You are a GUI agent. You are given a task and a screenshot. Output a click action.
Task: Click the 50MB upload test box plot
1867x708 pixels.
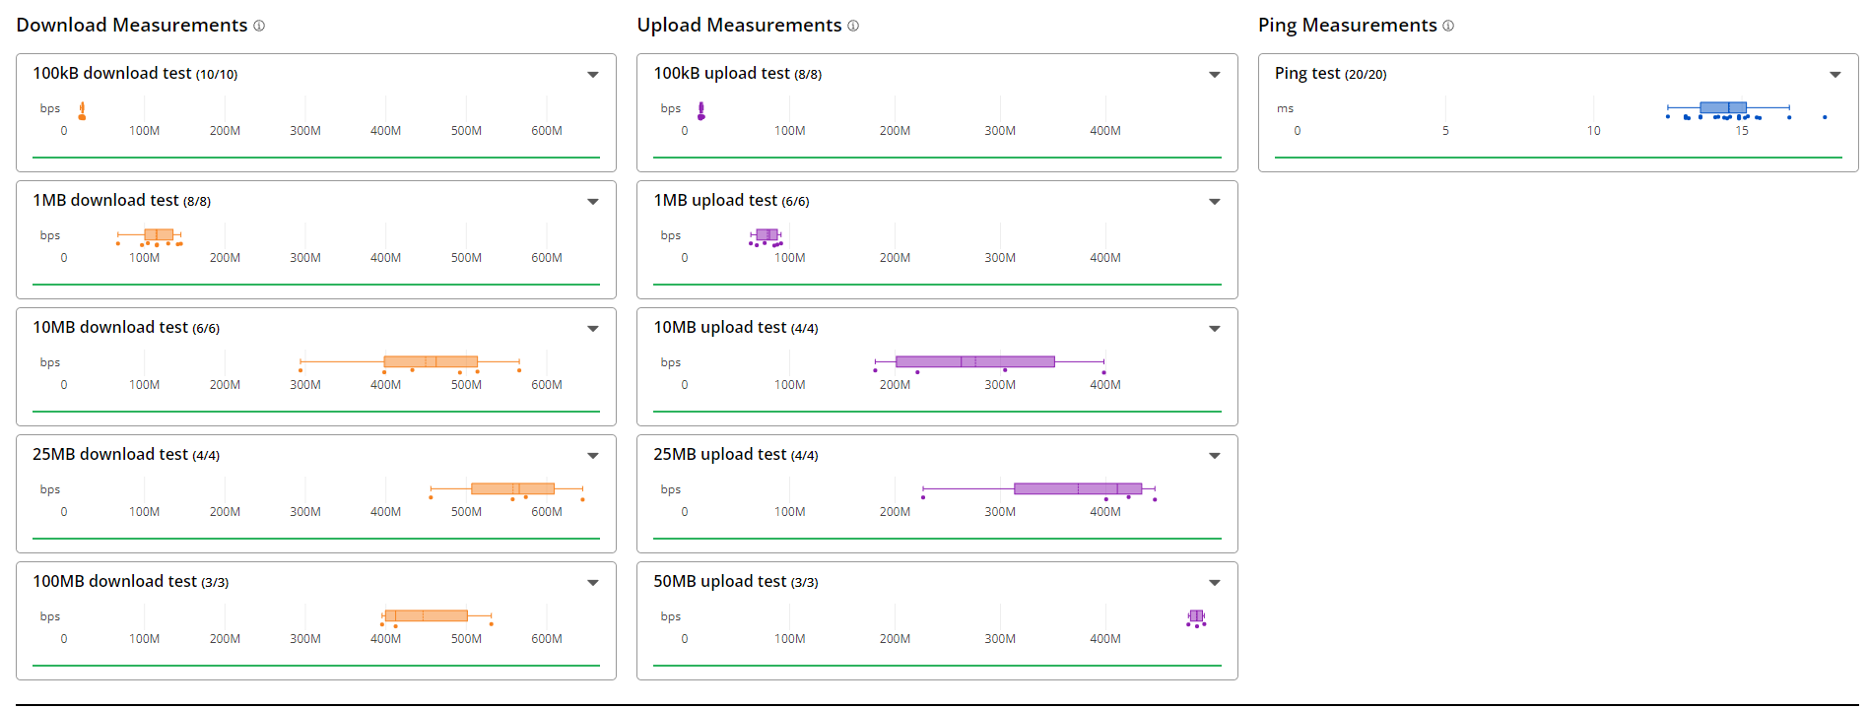pos(1196,615)
